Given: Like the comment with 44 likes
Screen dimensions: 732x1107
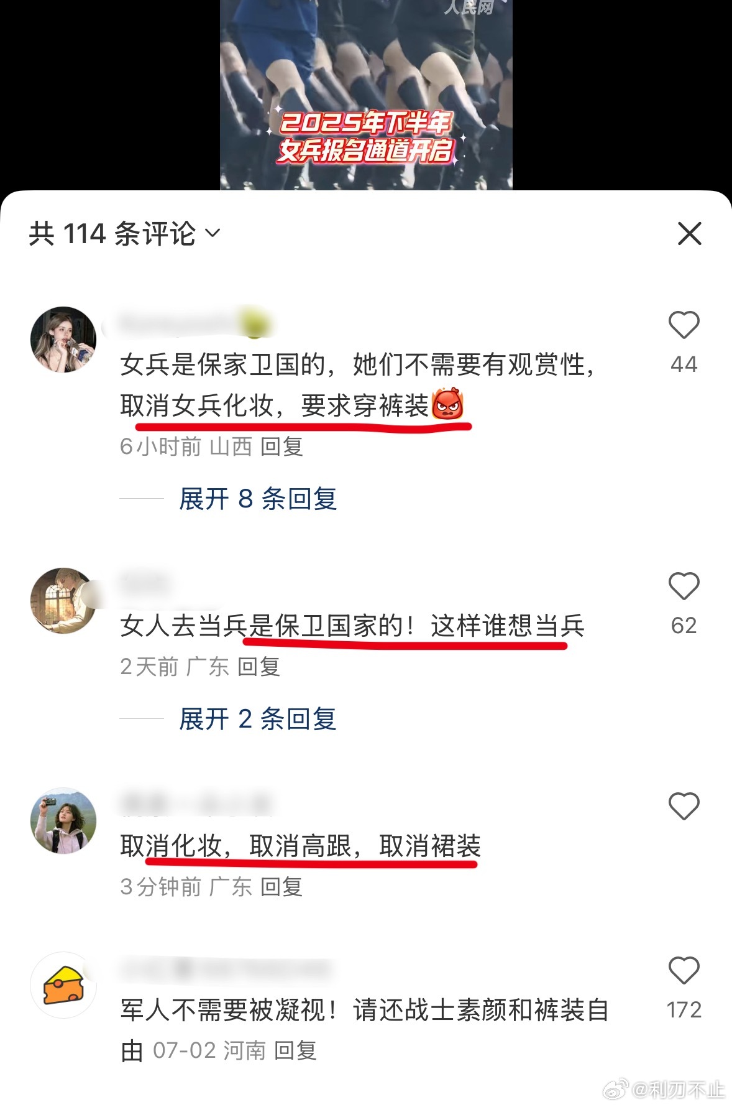Looking at the screenshot, I should 684,325.
